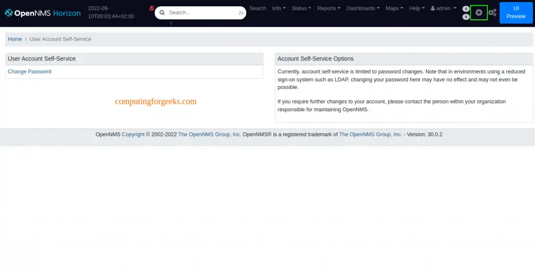This screenshot has width=535, height=269.
Task: Click the magnifier icon in the search box
Action: coord(162,13)
